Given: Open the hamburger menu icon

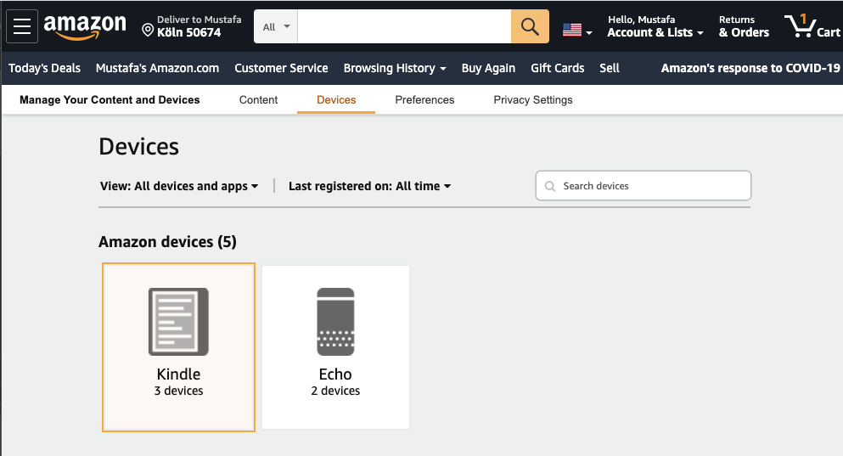Looking at the screenshot, I should click(x=22, y=25).
